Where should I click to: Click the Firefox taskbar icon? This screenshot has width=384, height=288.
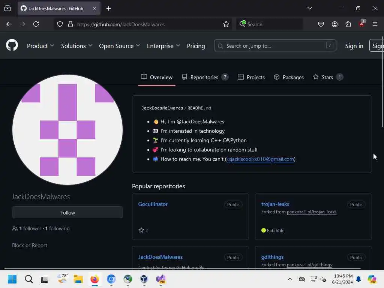(x=94, y=279)
